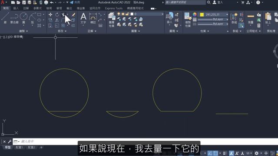Select the Circle (圓) tool

(23, 18)
